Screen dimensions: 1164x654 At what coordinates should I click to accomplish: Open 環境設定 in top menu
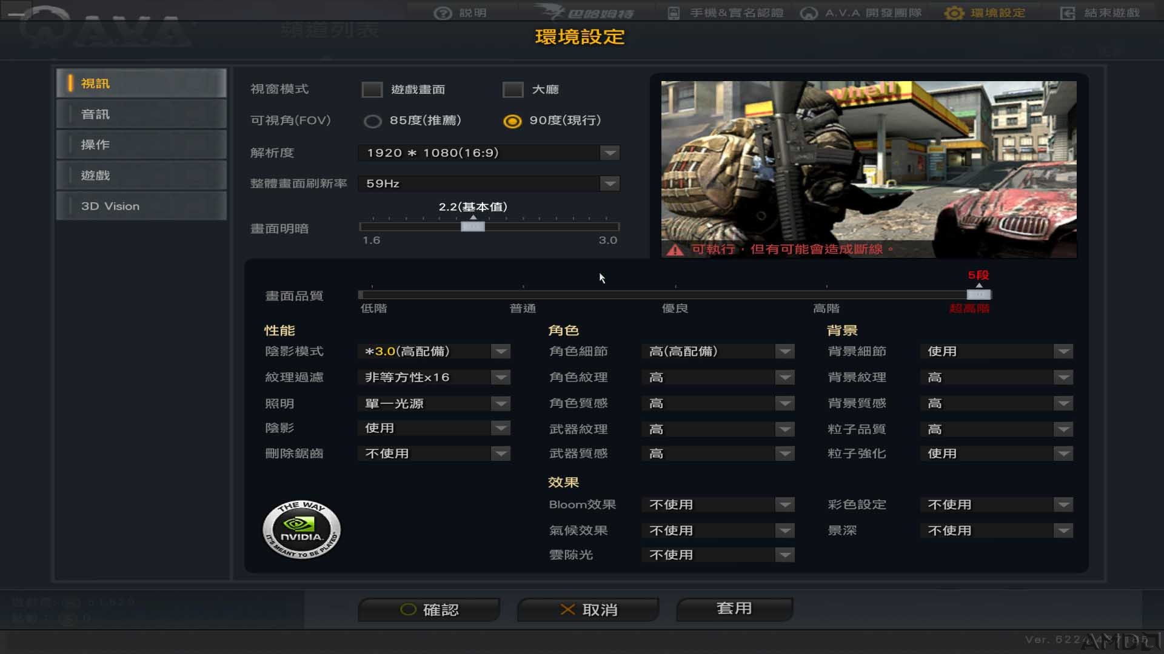click(x=985, y=13)
